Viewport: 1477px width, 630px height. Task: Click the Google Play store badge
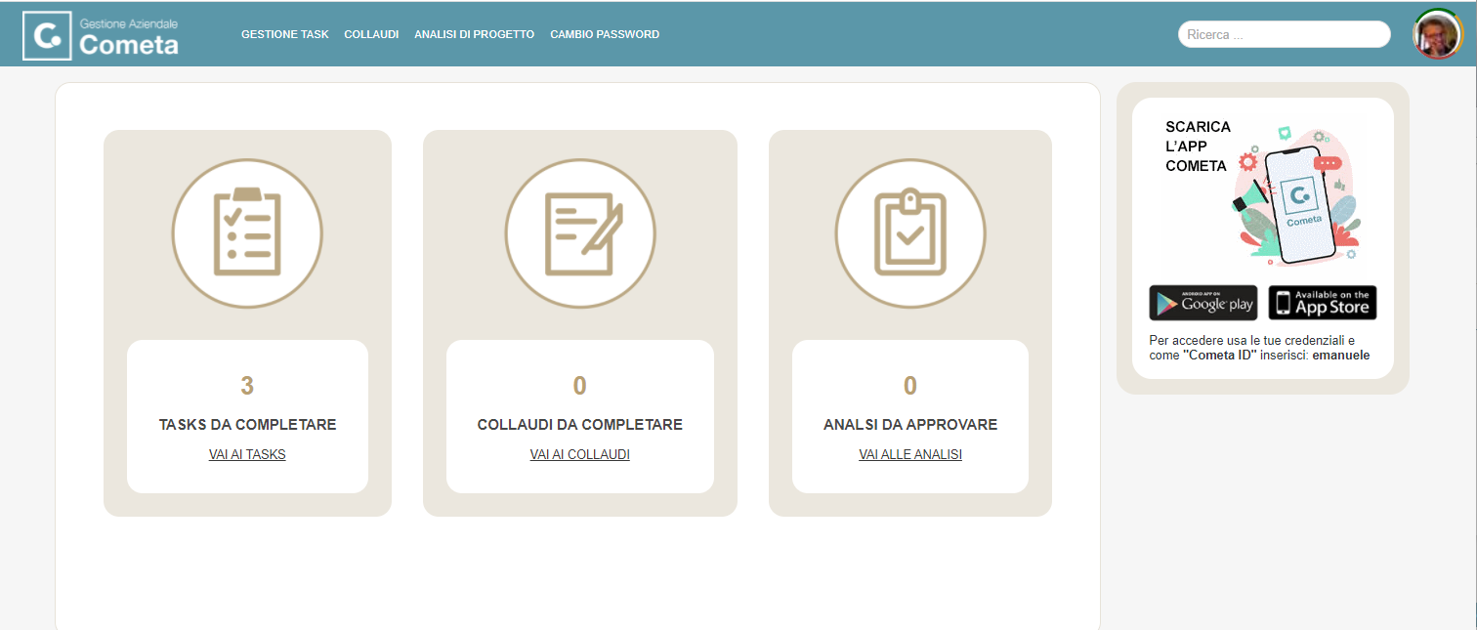[x=1203, y=303]
